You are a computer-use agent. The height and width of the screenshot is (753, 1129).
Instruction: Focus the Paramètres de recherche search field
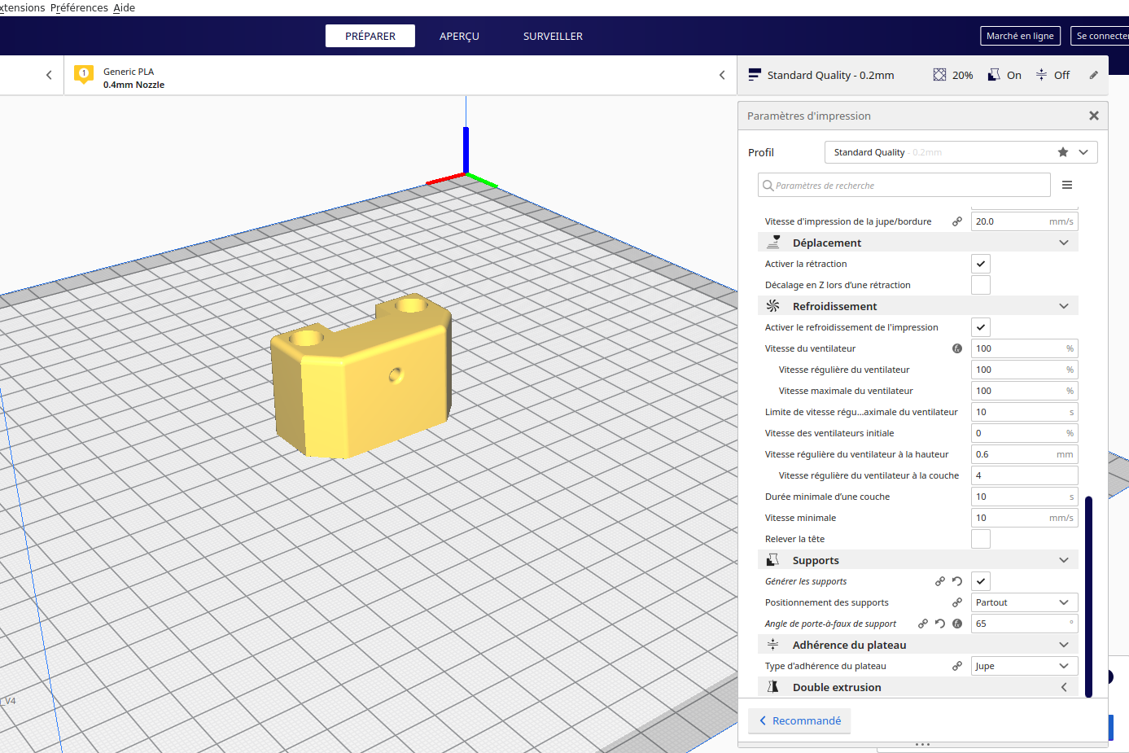pos(904,186)
